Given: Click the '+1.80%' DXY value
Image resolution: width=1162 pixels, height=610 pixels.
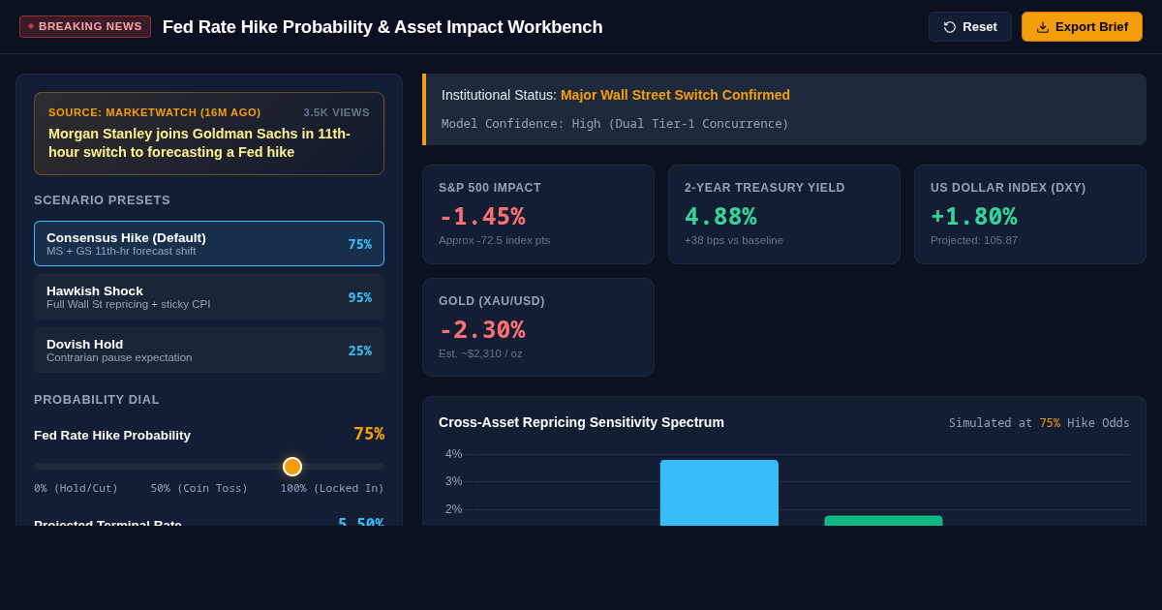Looking at the screenshot, I should (974, 216).
